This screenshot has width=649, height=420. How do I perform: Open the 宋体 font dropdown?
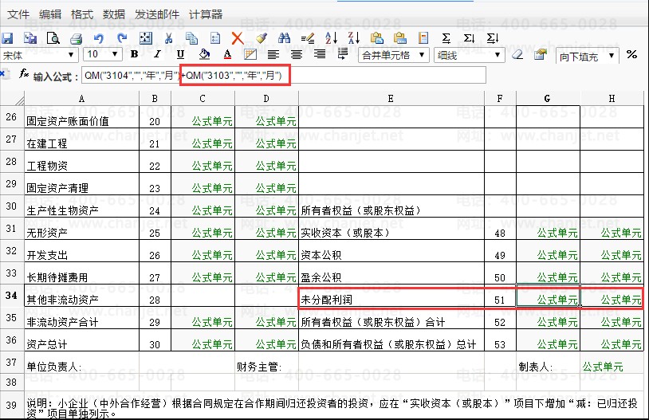pyautogui.click(x=39, y=55)
